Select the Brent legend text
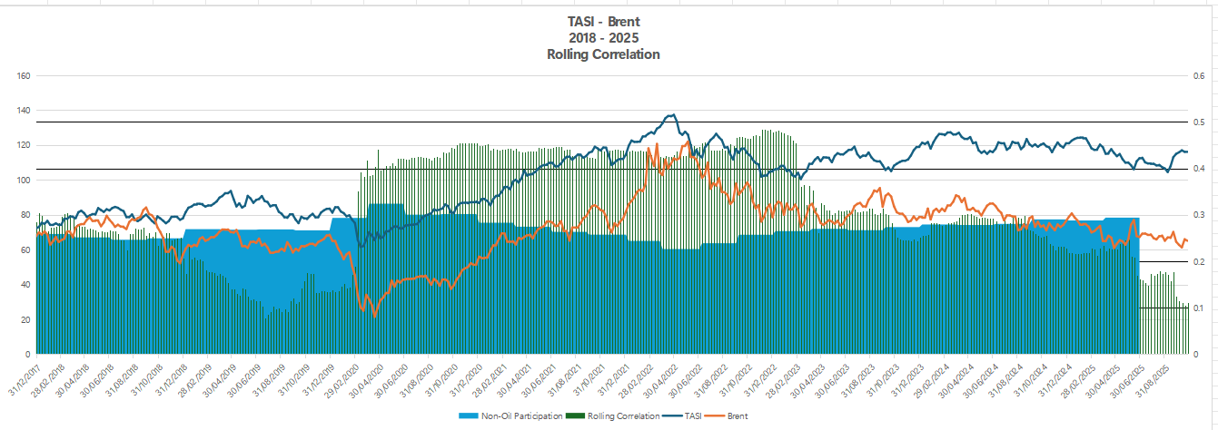The height and width of the screenshot is (430, 1218). click(x=738, y=415)
